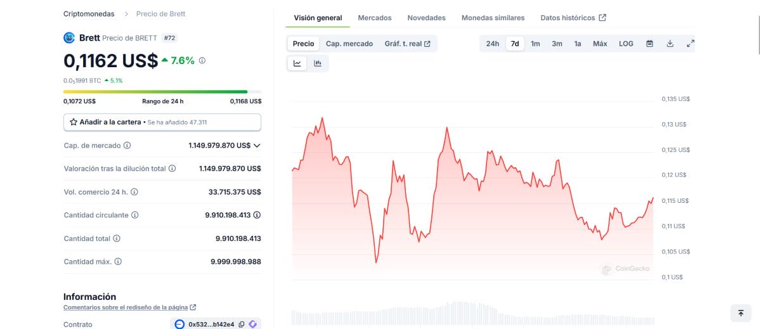761x329 pixels.
Task: Open the Monedas similares tab
Action: 493,18
